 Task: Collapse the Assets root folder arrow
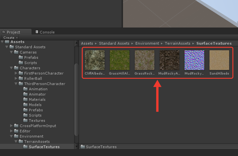[2, 42]
